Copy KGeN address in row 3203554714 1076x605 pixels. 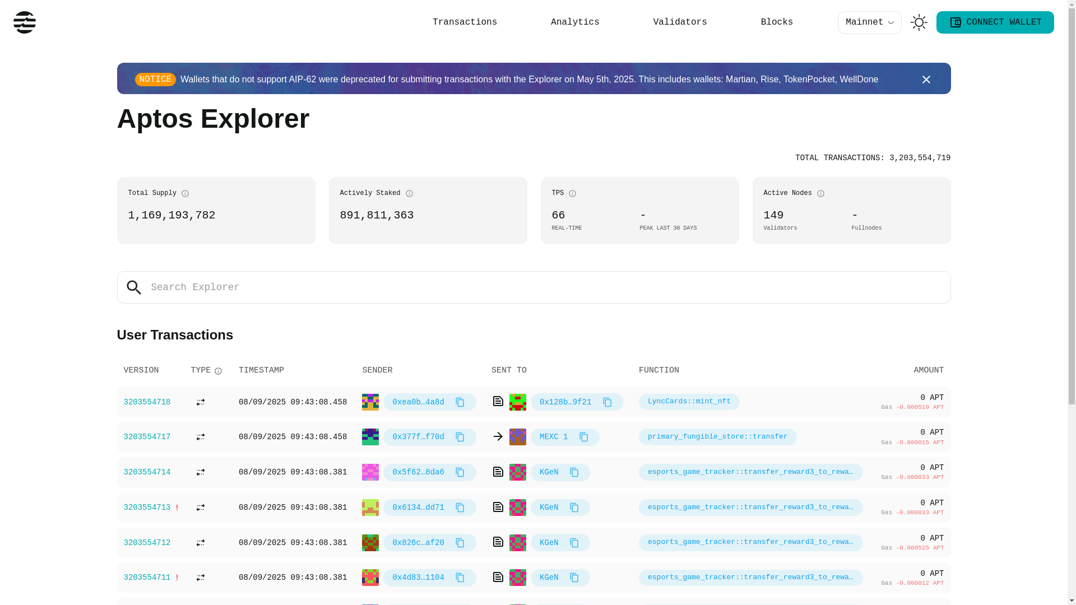coord(574,472)
